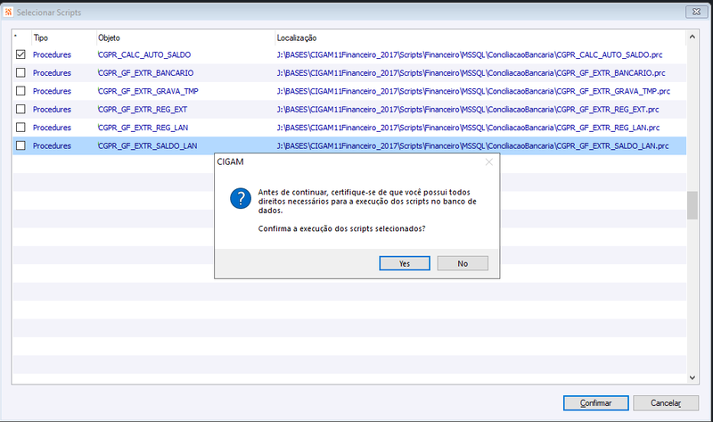The width and height of the screenshot is (713, 422).
Task: Close the CIGAM confirmation dialog
Action: tap(488, 162)
